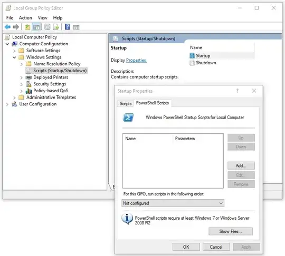Click Name Resolution Policy folder icon
The image size is (285, 256).
pos(28,64)
